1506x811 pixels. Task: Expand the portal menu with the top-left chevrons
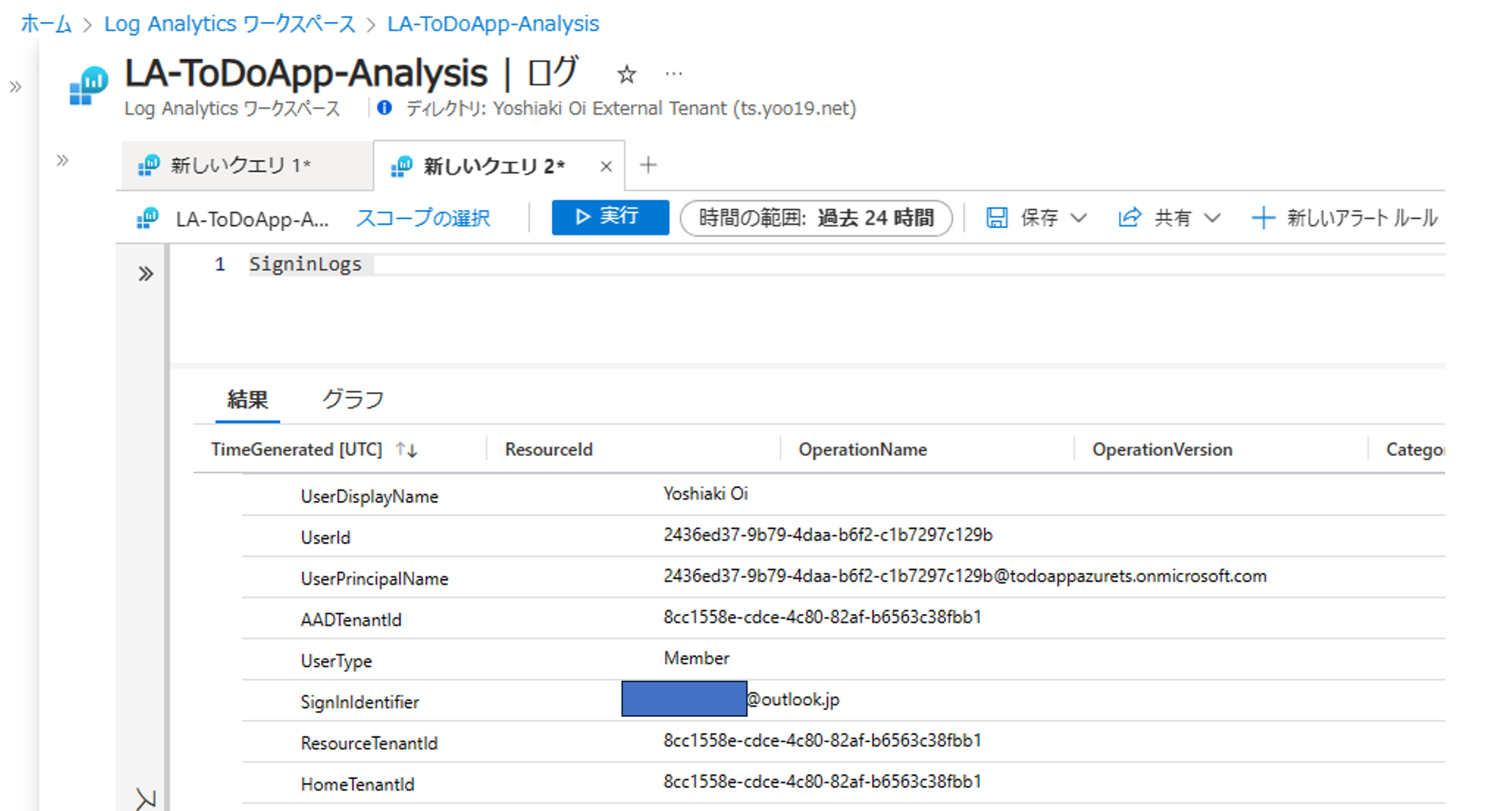pyautogui.click(x=15, y=87)
